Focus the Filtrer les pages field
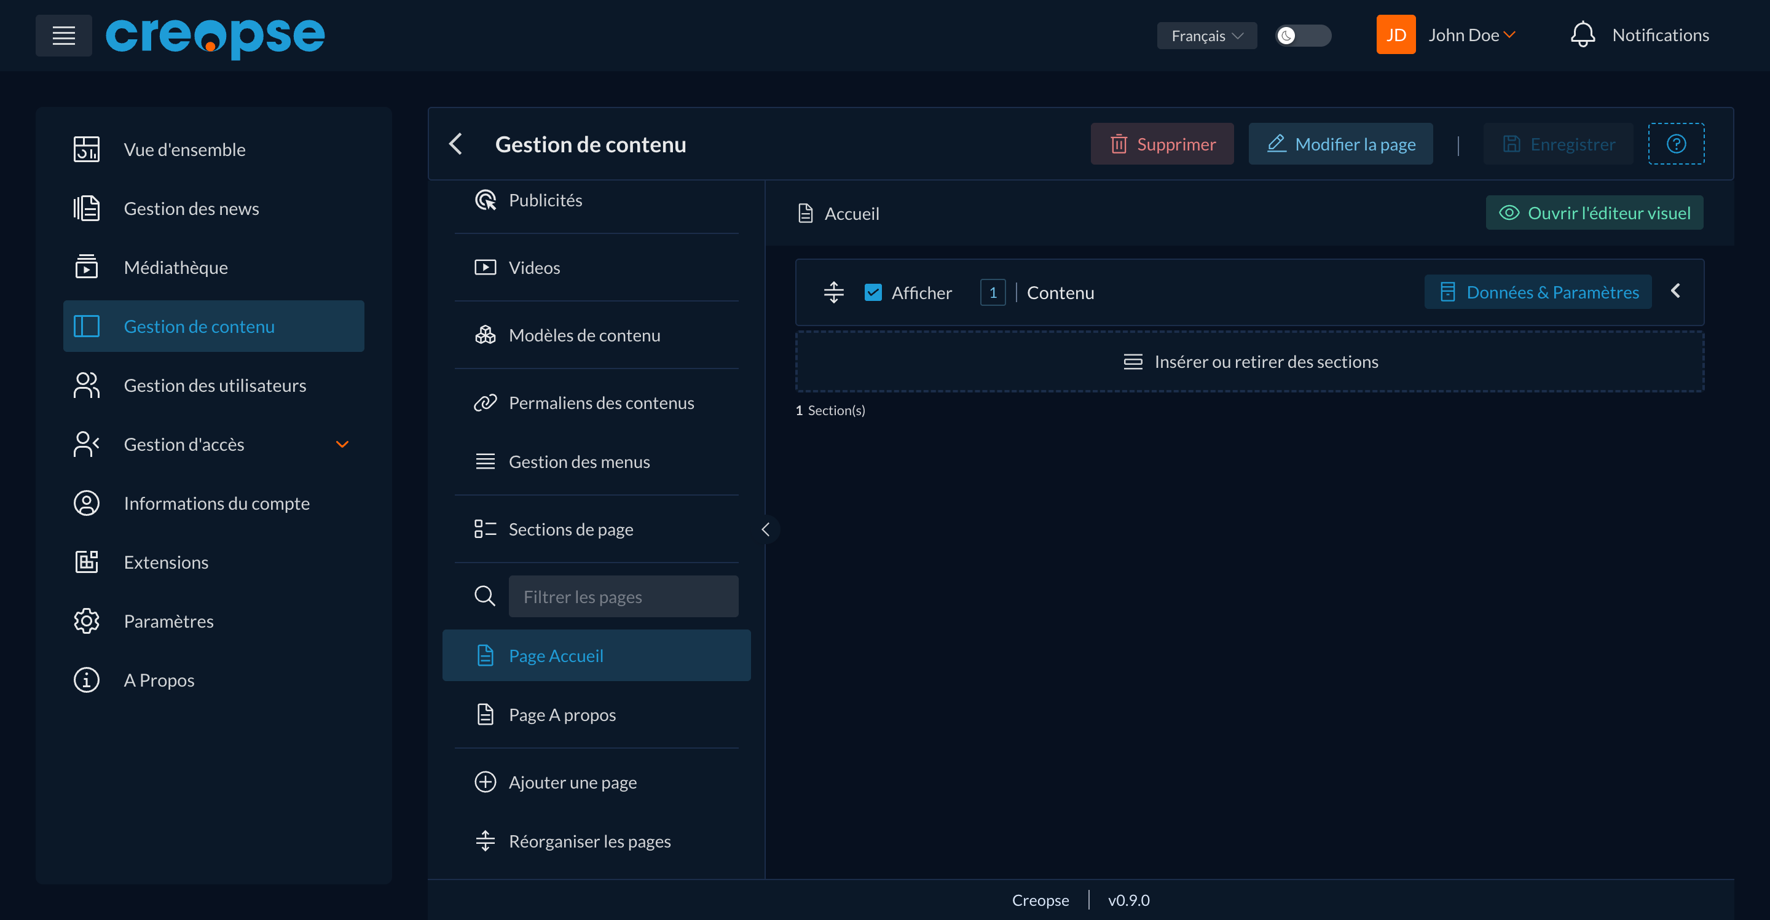 [623, 596]
